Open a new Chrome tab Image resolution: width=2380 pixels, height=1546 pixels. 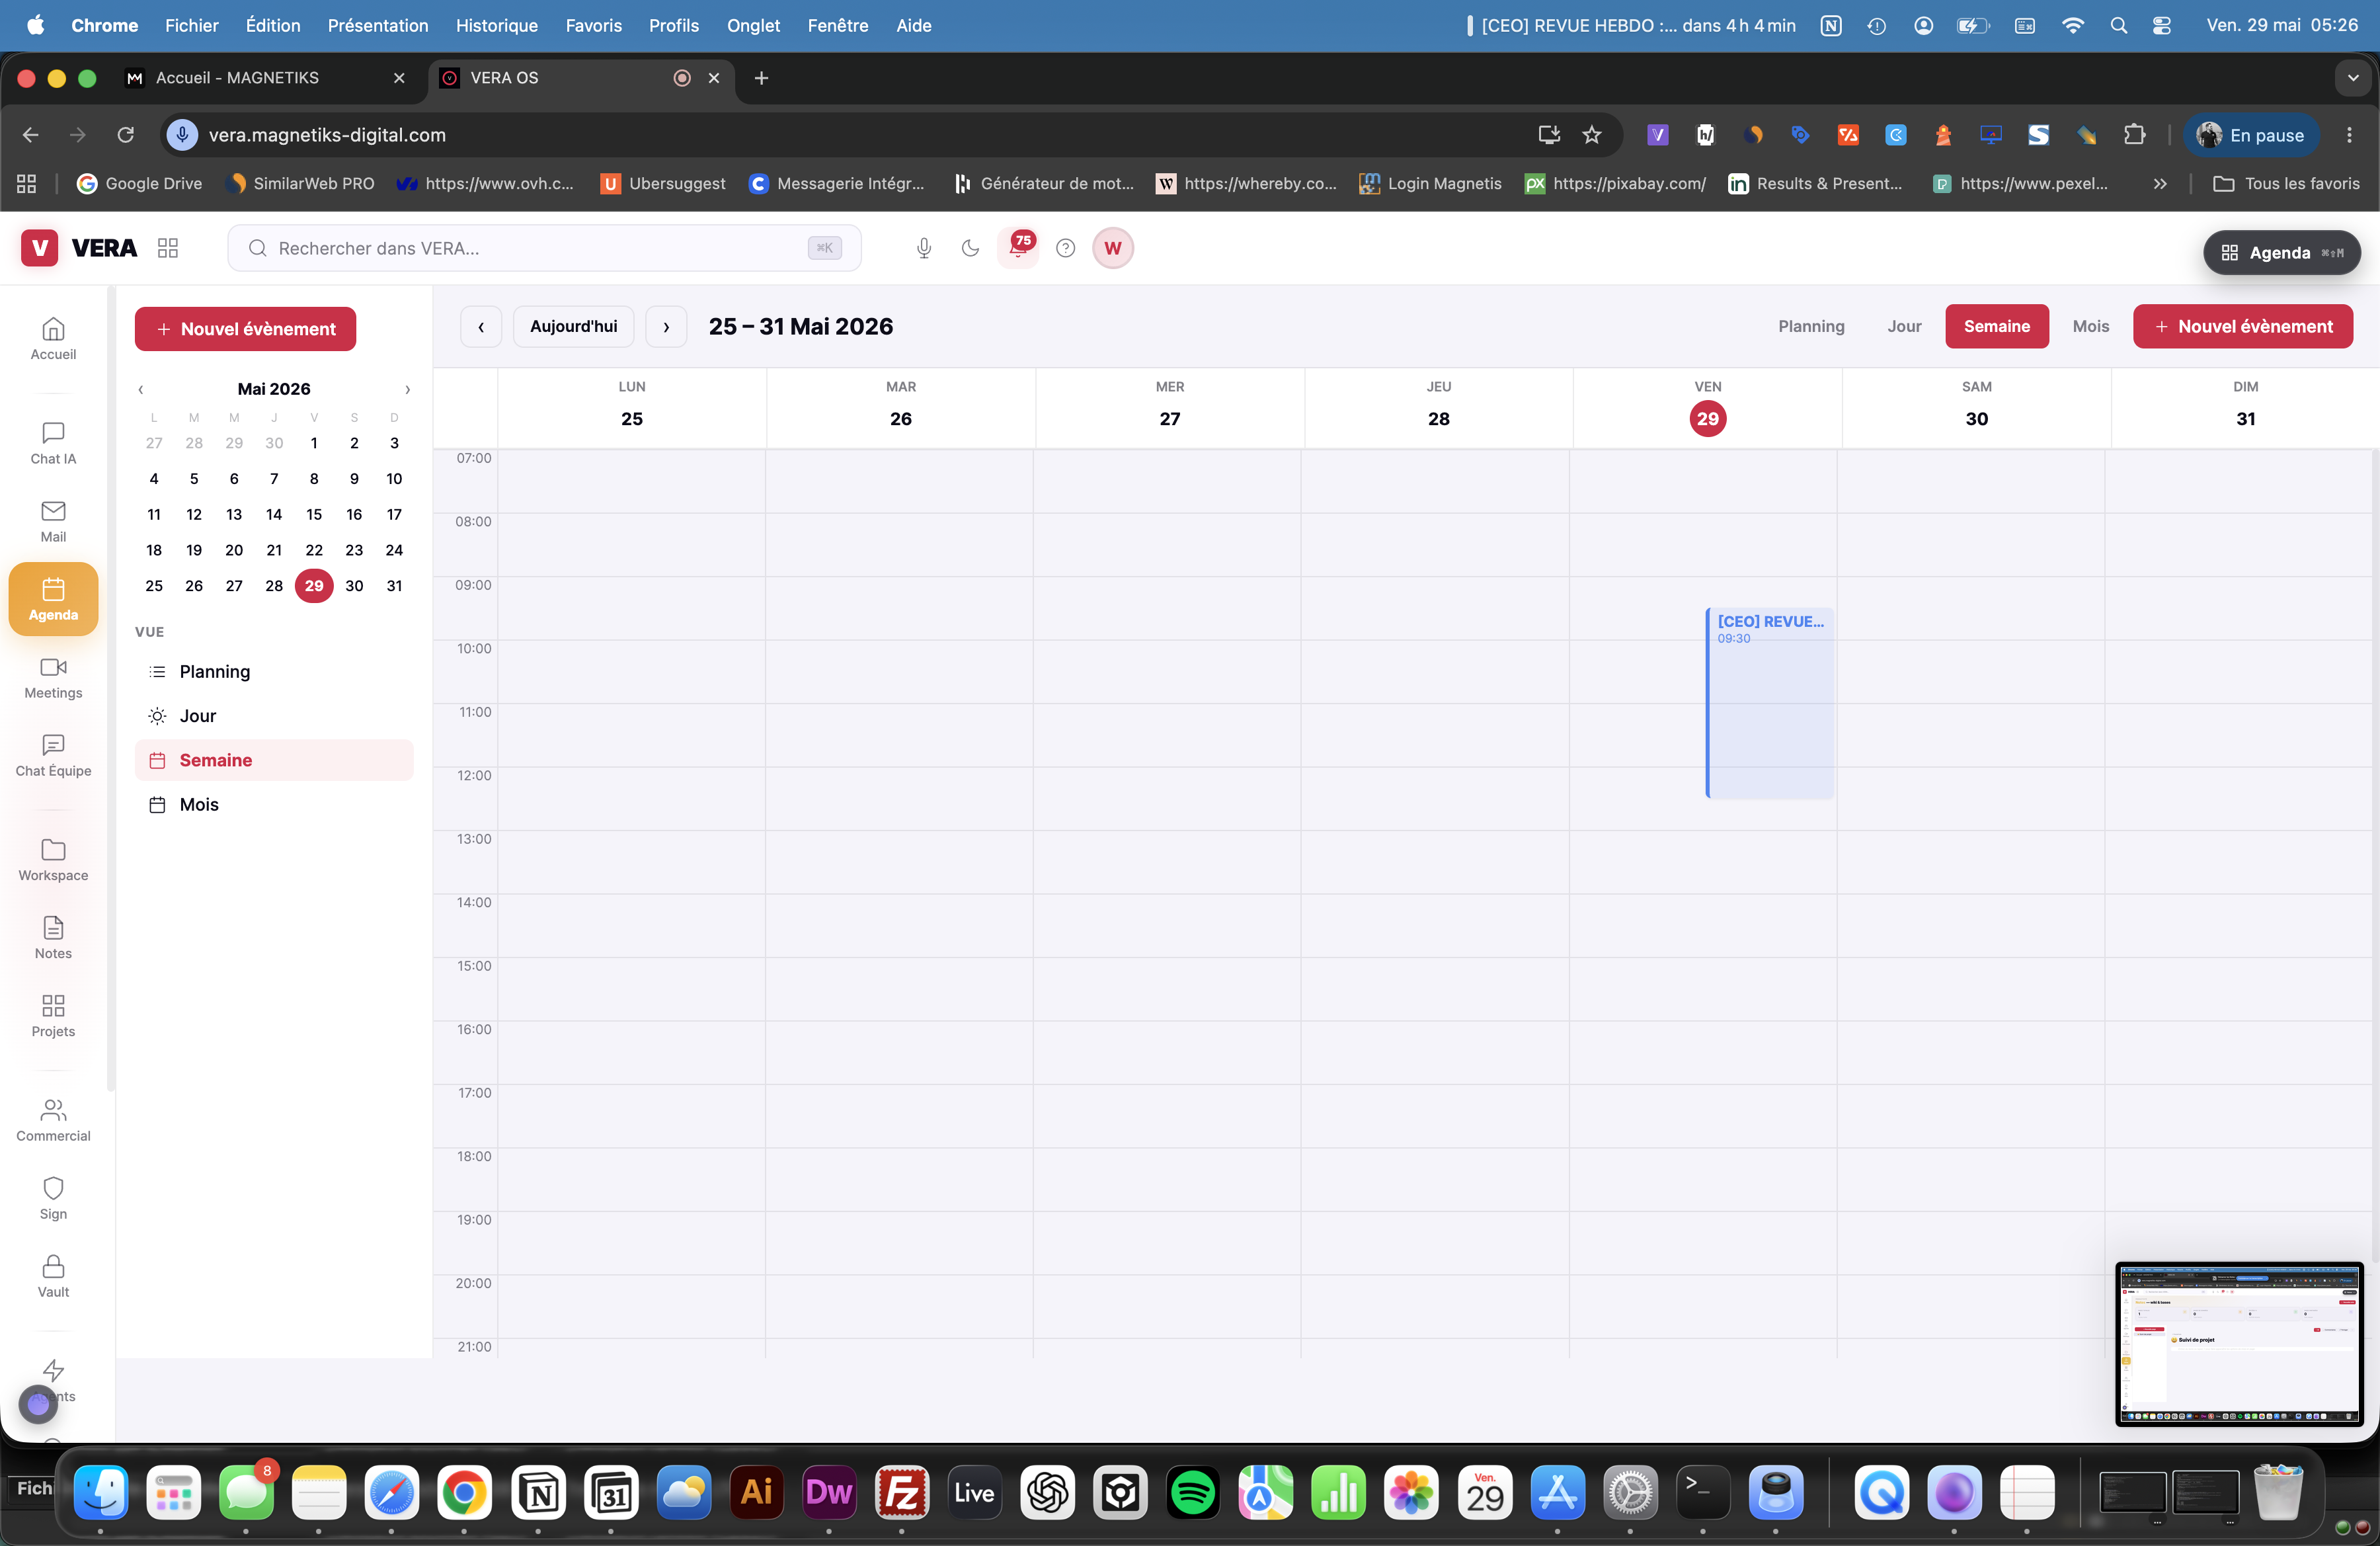pos(761,78)
